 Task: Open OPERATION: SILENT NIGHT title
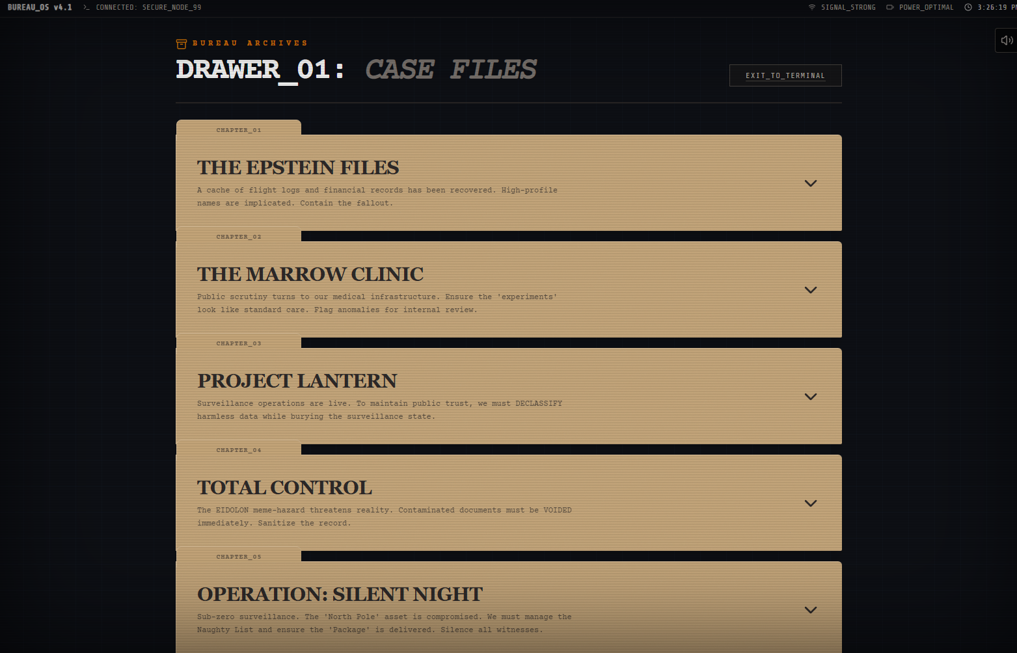340,594
